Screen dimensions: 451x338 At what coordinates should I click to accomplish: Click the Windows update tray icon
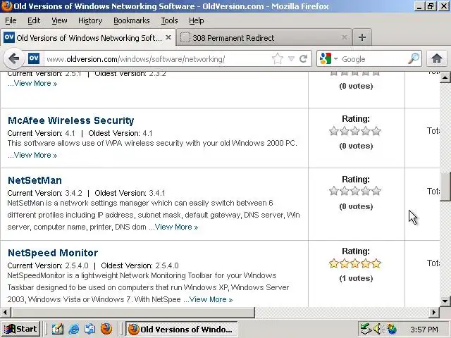click(390, 329)
